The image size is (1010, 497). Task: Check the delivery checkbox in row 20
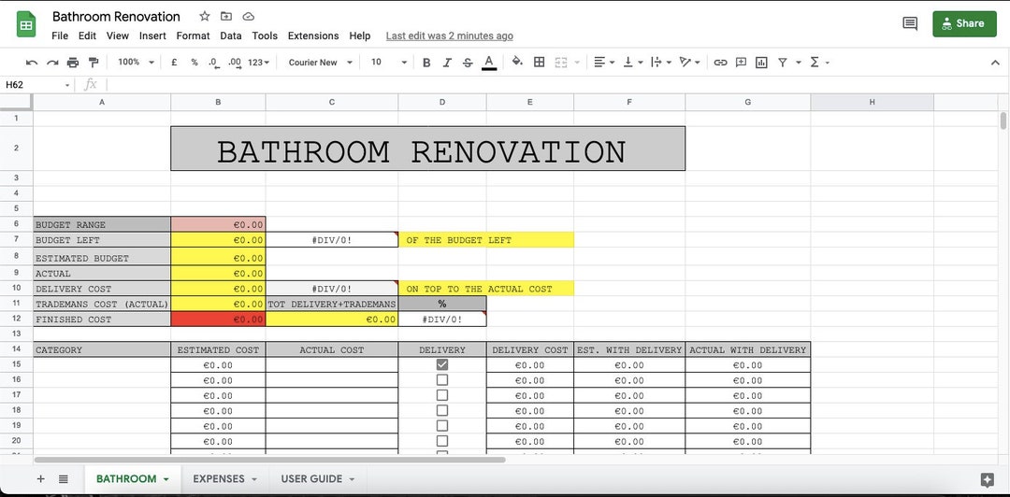(441, 441)
